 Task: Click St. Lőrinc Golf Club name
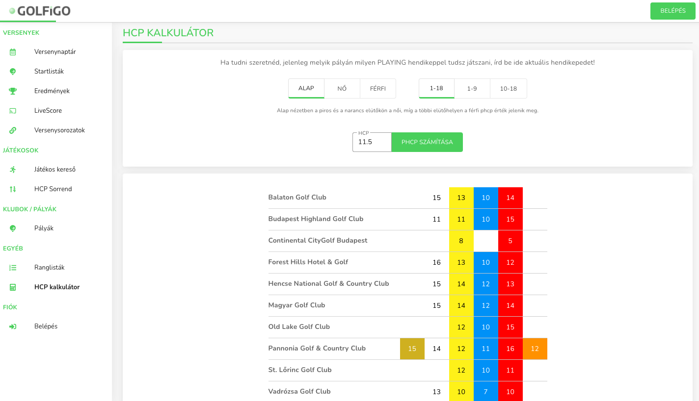tap(300, 370)
